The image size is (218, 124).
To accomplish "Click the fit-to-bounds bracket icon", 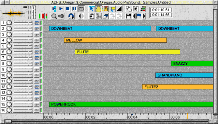I will pyautogui.click(x=136, y=9).
